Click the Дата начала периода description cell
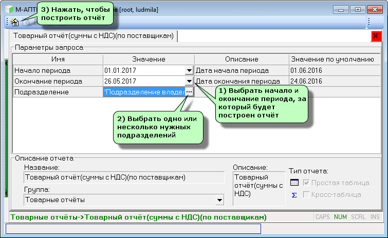The width and height of the screenshot is (388, 238). pos(242,71)
